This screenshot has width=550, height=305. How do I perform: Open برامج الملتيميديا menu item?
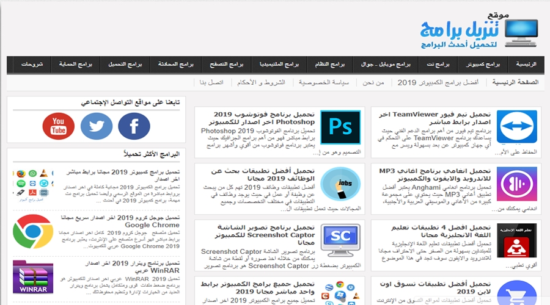(279, 65)
